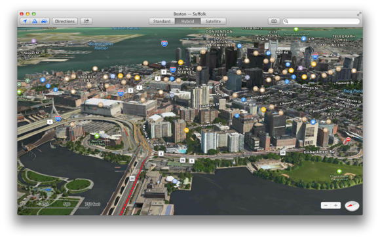This screenshot has height=239, width=380.
Task: Open the share arrow button
Action: 86,22
